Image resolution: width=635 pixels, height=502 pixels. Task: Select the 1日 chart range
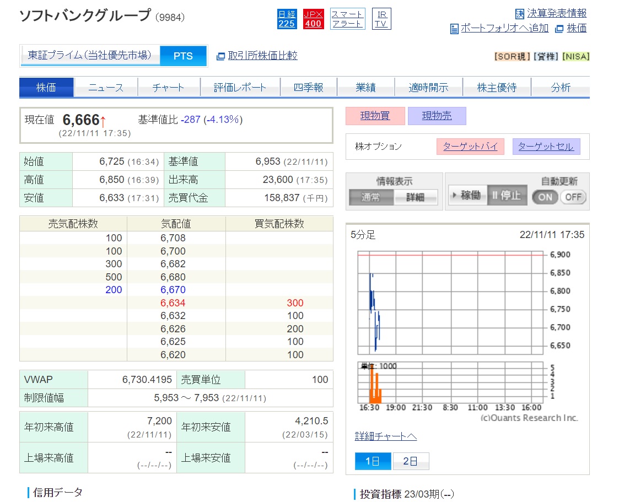[x=373, y=461]
